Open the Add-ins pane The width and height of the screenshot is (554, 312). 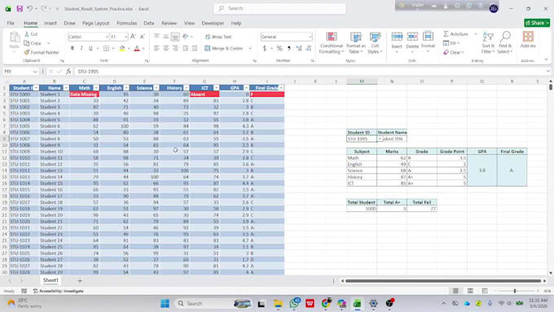tap(528, 40)
